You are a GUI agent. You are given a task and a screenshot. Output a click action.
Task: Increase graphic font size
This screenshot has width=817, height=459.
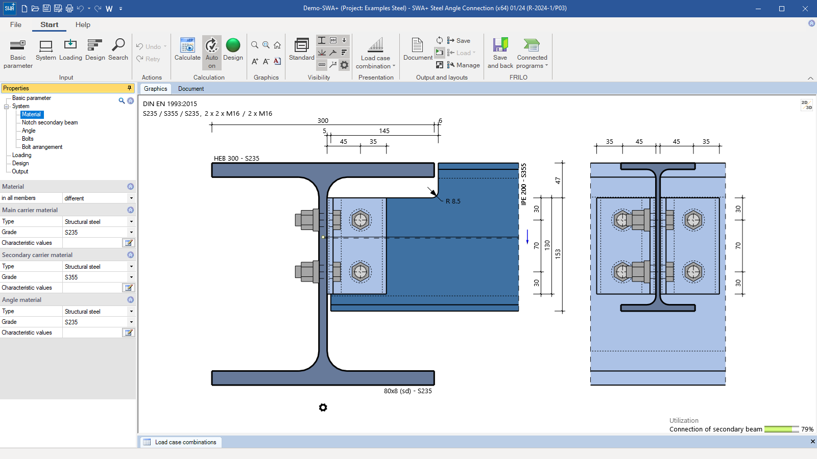[x=255, y=61]
